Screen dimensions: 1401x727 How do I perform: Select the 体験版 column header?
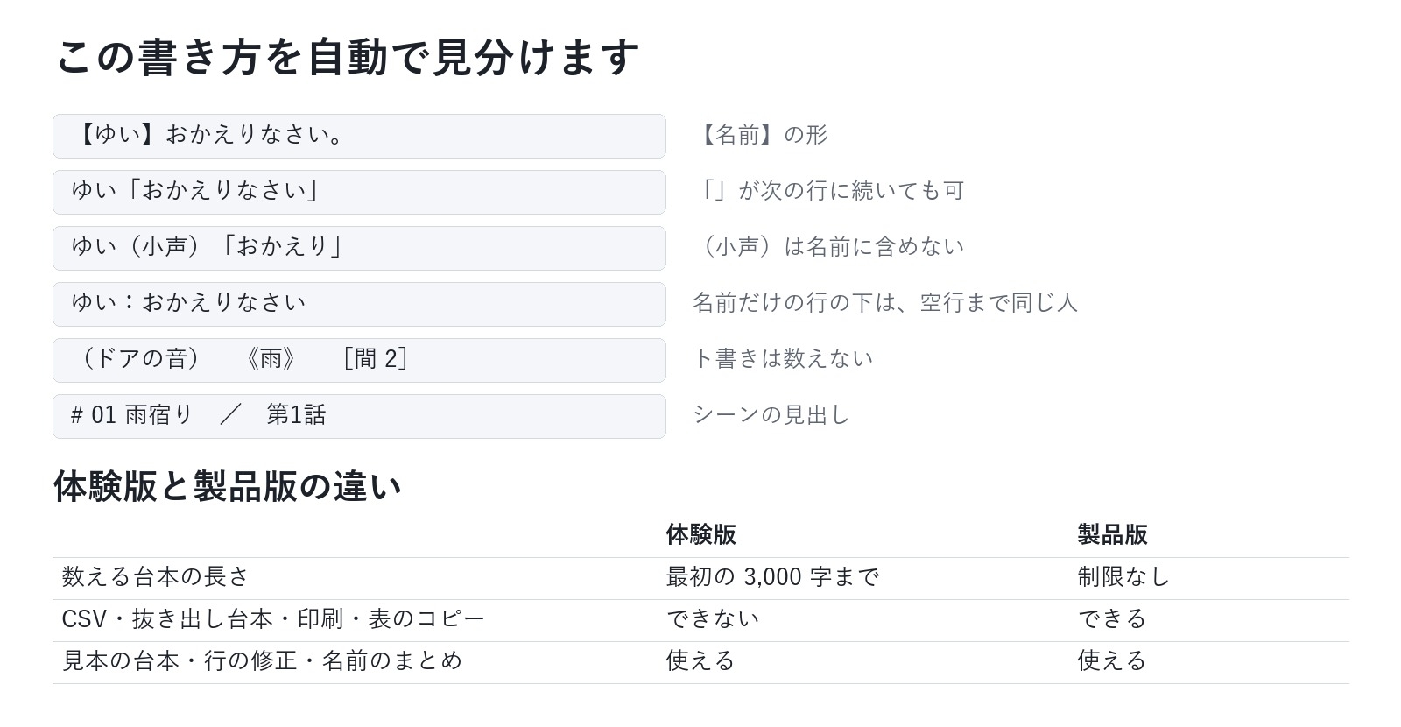pos(700,534)
